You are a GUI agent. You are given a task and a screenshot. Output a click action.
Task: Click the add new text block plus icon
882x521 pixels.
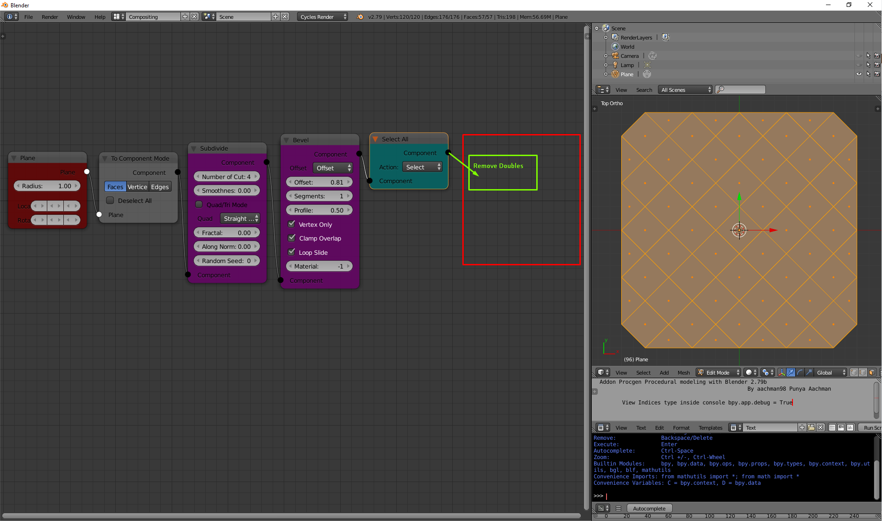(x=802, y=427)
